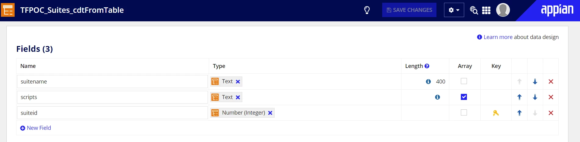580x142 pixels.
Task: Move scripts field up
Action: tap(519, 97)
